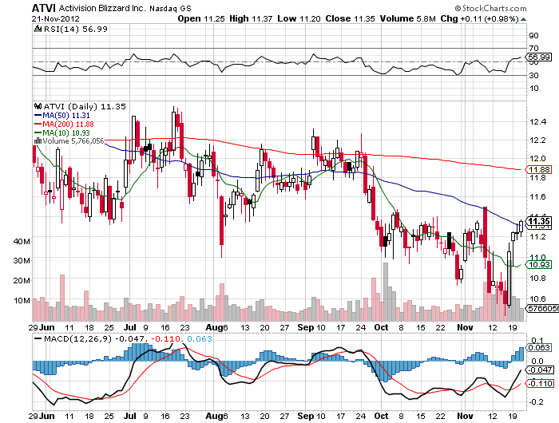Select the MA(10) 10.93 legend entry

[x=62, y=133]
